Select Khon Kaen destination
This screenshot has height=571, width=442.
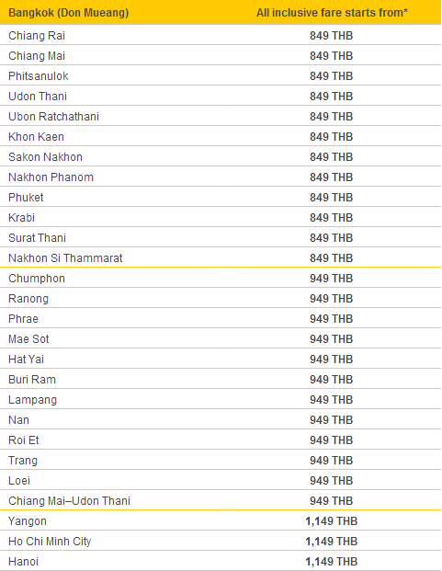[x=36, y=137]
